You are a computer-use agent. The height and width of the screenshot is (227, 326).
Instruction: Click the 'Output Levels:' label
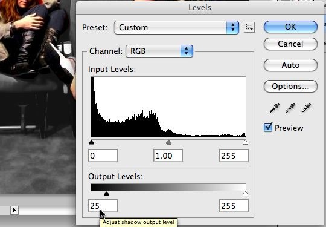coord(115,176)
